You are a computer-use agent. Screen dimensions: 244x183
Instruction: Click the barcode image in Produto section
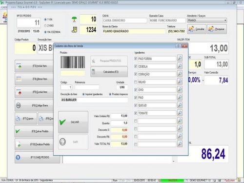(x=73, y=62)
